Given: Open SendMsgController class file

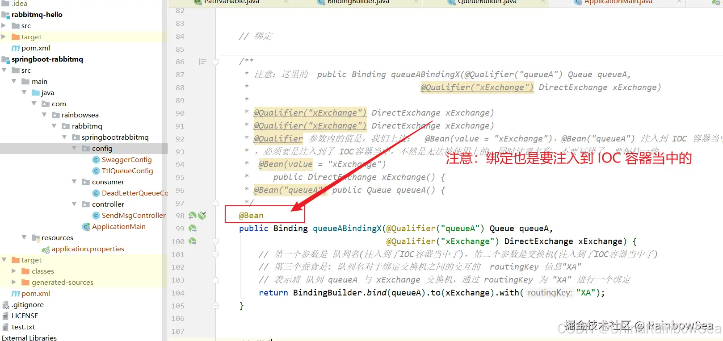Looking at the screenshot, I should 134,216.
